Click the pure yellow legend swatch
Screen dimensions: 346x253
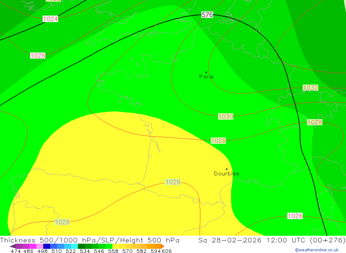point(116,246)
